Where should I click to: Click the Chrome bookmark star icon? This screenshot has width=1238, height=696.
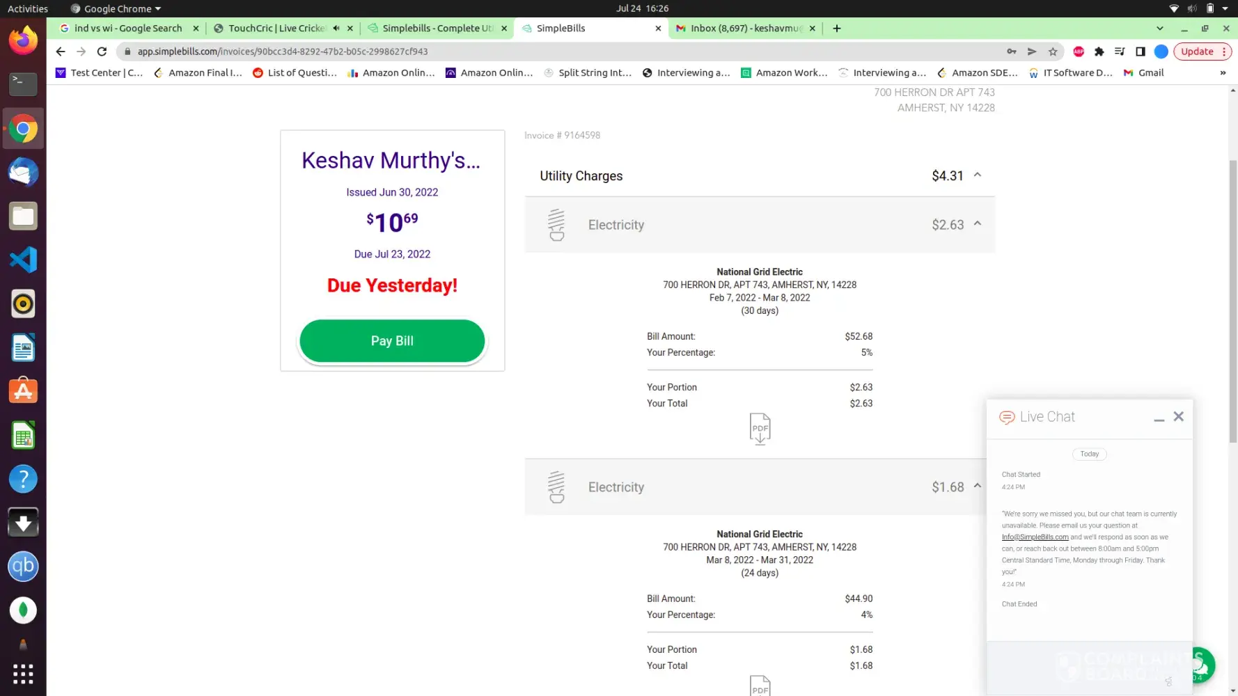click(1053, 52)
